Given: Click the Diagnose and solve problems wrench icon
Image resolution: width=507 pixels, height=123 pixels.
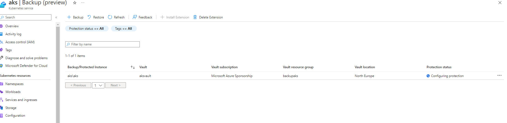Looking at the screenshot, I should click(x=1, y=58).
